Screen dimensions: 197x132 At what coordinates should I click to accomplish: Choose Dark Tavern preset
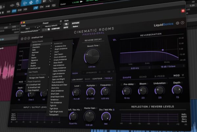[x=58, y=54]
